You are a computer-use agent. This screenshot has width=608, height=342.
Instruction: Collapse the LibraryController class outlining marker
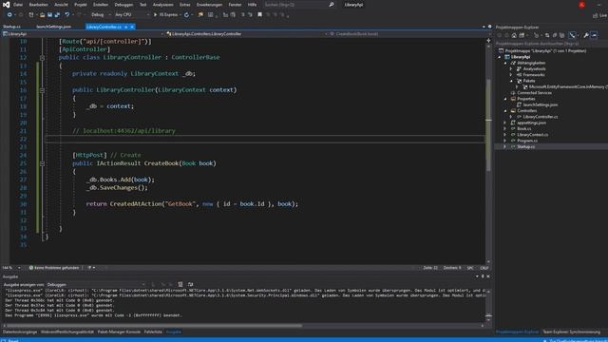(x=42, y=58)
